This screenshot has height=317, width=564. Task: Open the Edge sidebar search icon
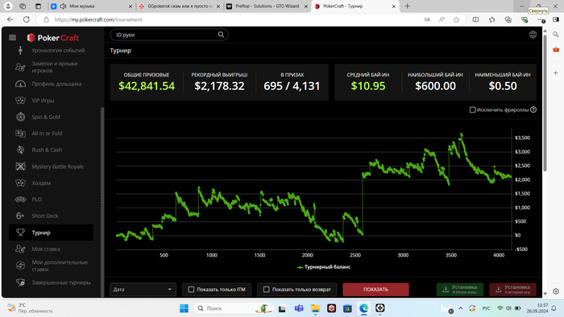click(x=556, y=35)
